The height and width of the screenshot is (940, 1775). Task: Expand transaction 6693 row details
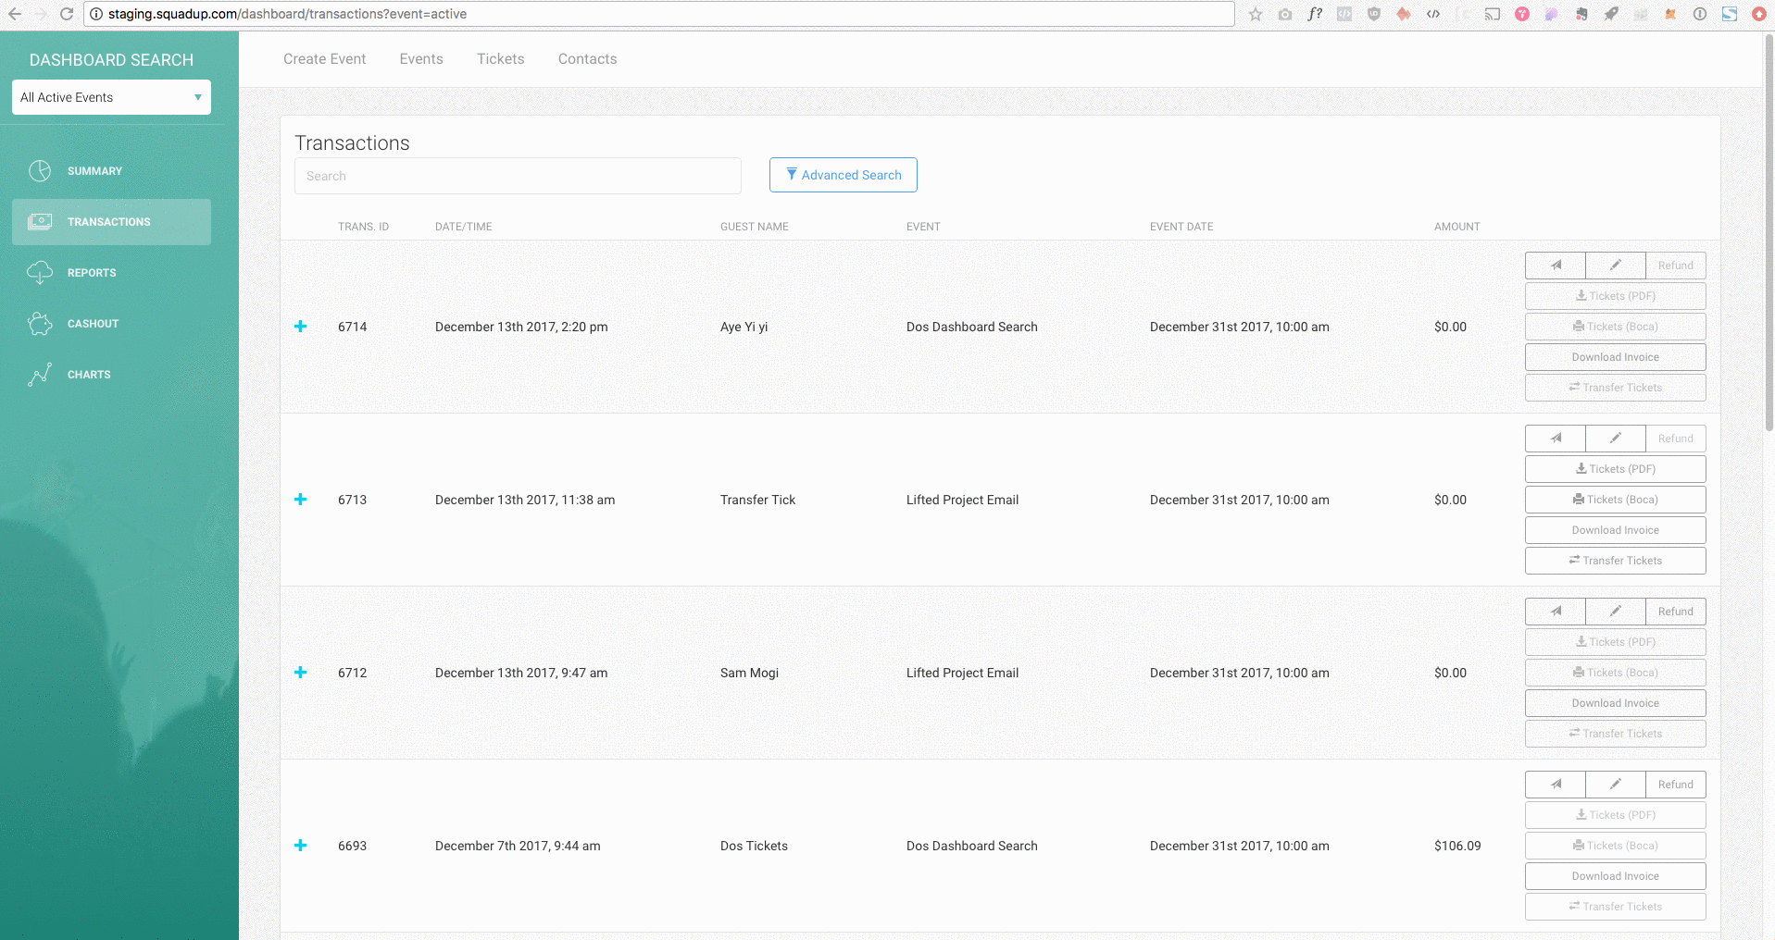click(300, 846)
